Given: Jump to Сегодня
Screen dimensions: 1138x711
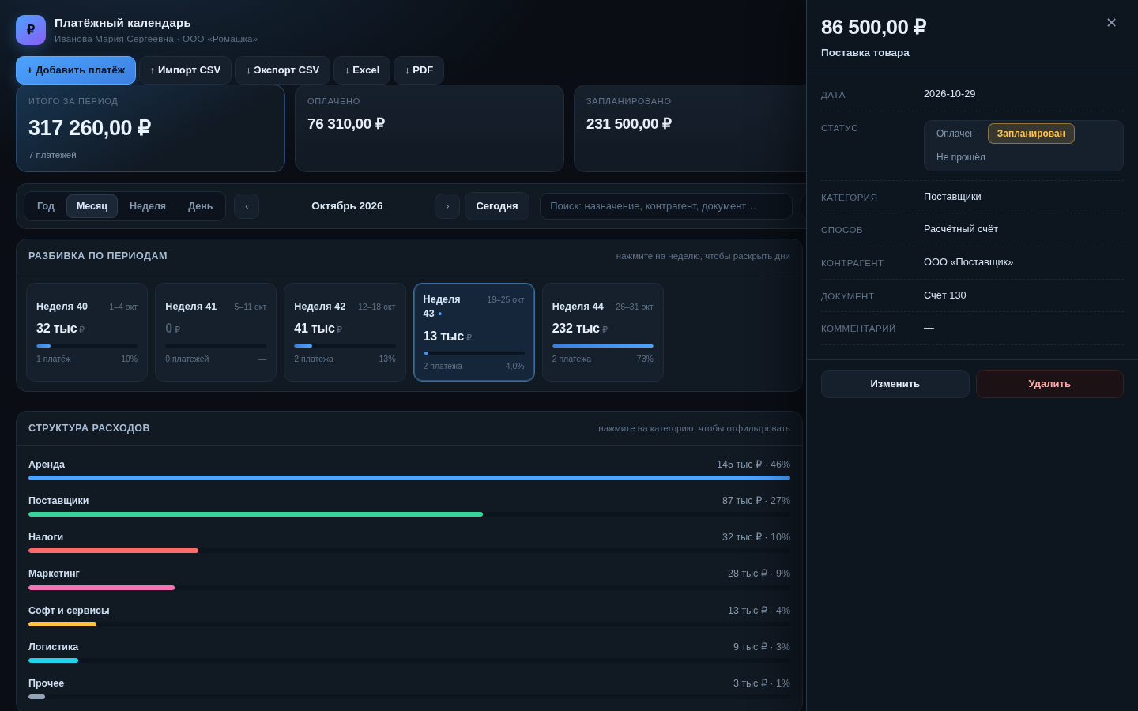Looking at the screenshot, I should tap(497, 206).
